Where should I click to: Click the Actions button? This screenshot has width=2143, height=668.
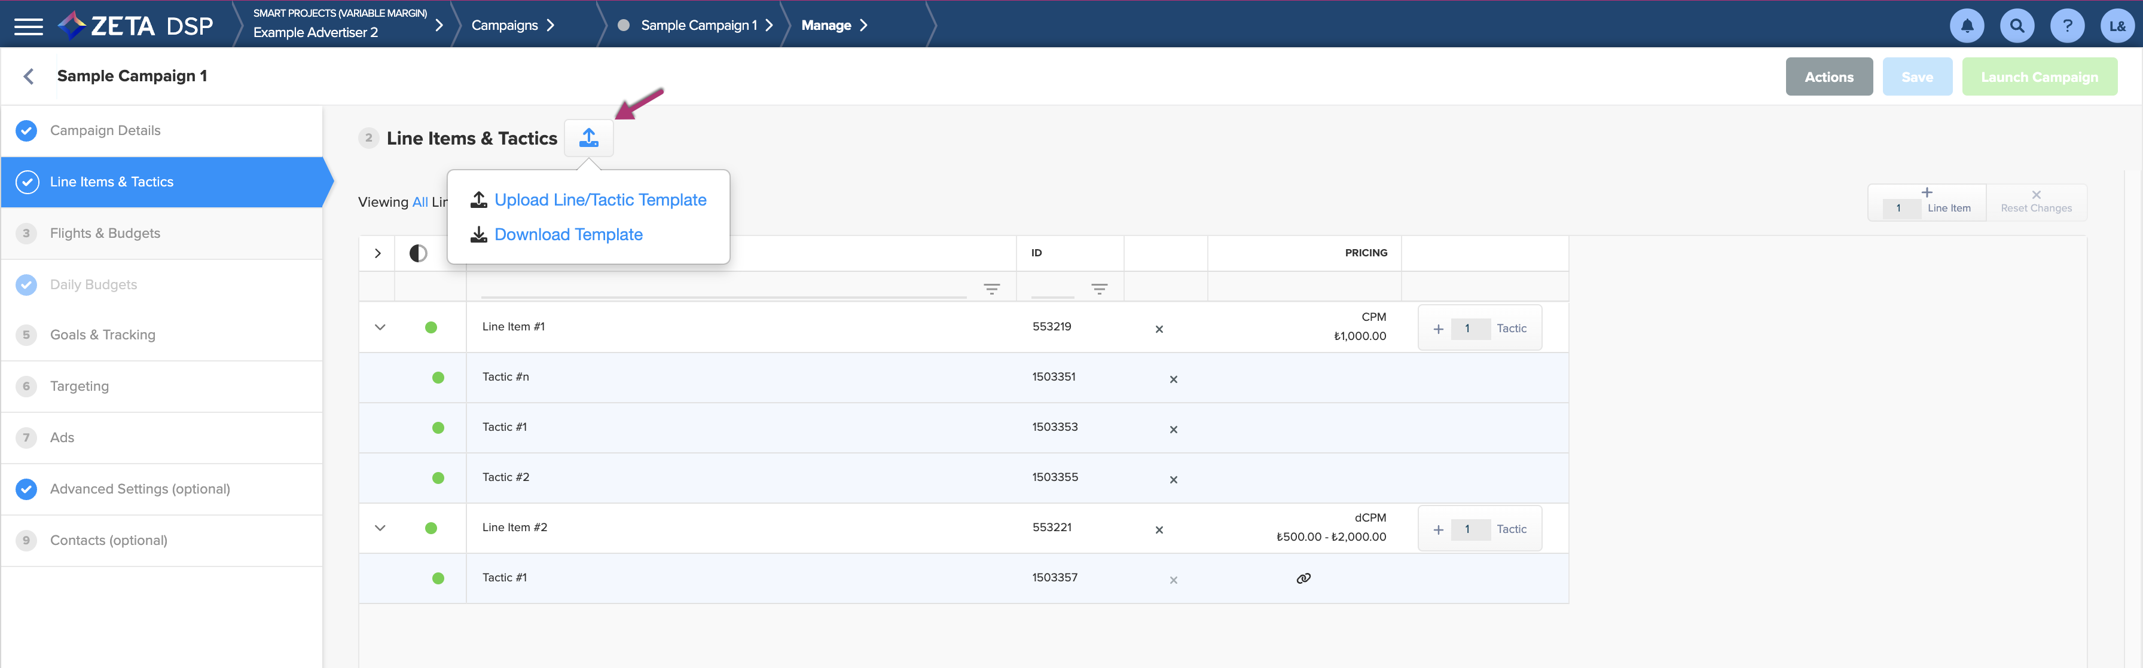tap(1828, 77)
